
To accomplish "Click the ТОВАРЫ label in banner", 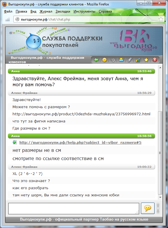I will coord(42,31).
